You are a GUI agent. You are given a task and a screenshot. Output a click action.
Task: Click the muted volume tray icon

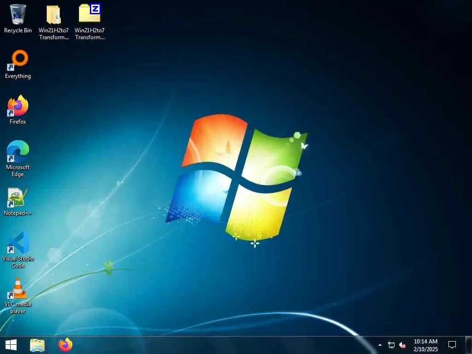point(402,345)
